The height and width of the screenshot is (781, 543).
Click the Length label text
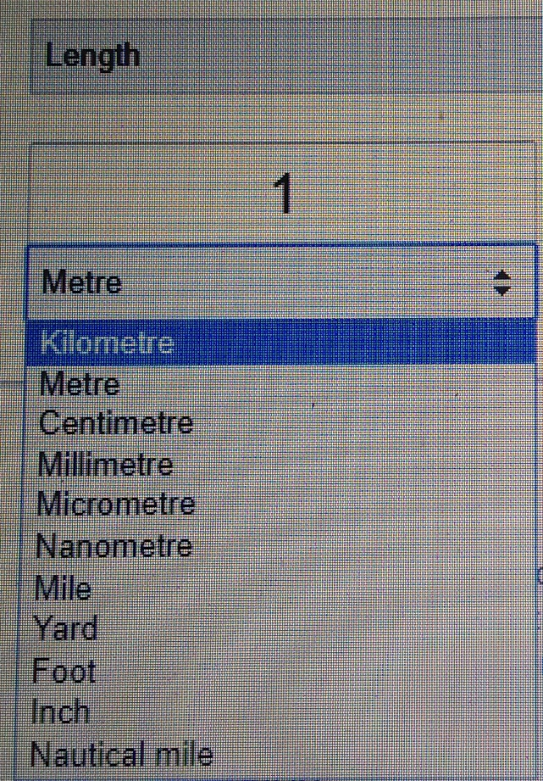click(93, 54)
